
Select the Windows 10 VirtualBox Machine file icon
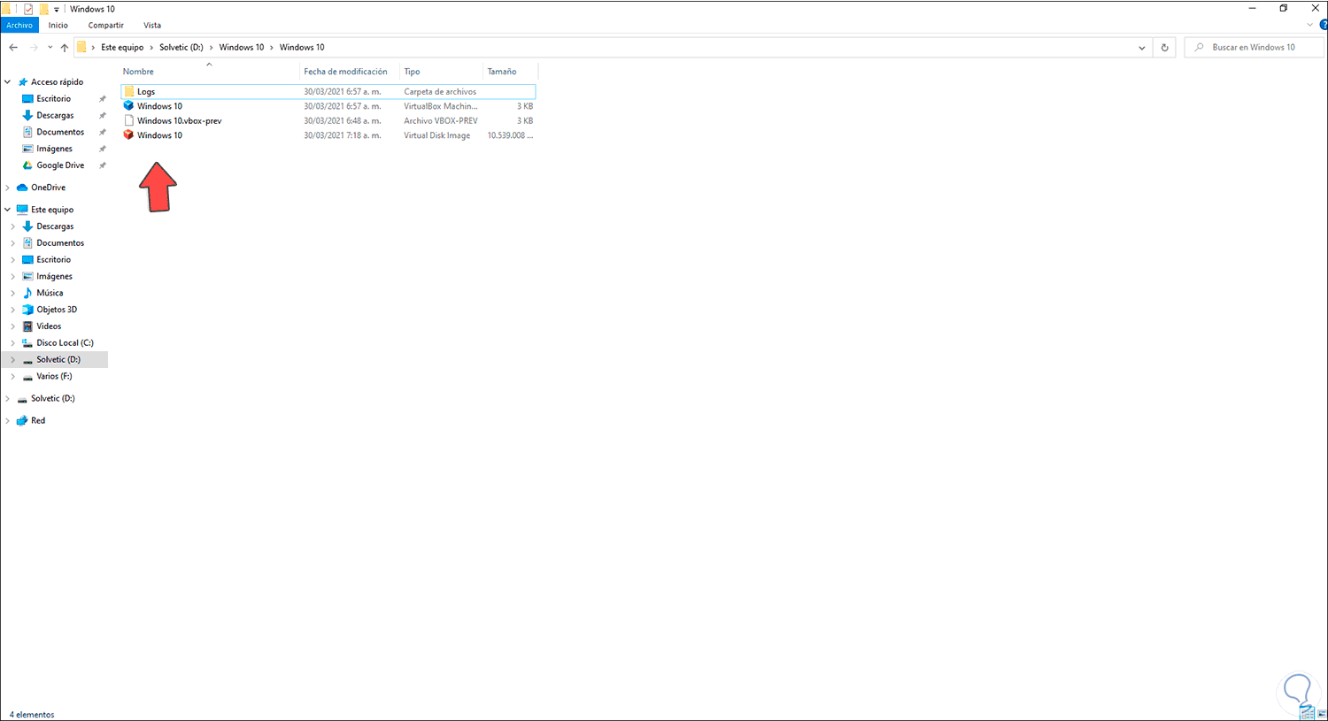point(128,106)
